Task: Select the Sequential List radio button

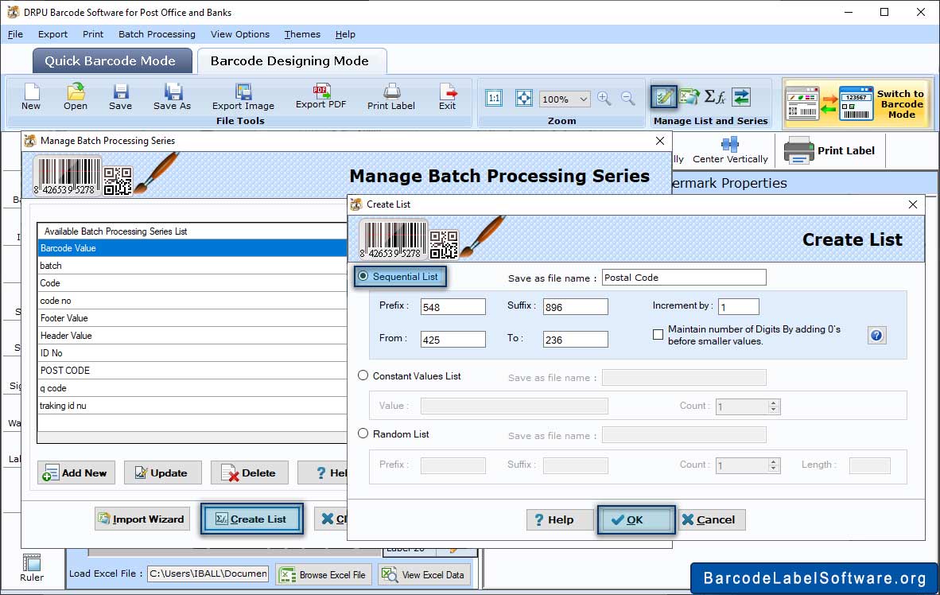Action: pos(363,277)
